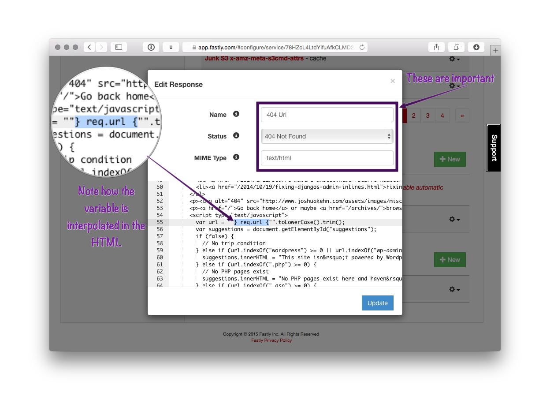Click into the Name field '404 Url'
The image size is (550, 411).
pyautogui.click(x=327, y=115)
